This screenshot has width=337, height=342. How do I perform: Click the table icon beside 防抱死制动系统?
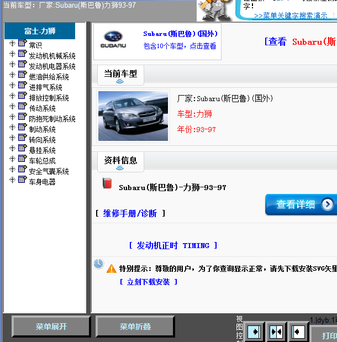[x=22, y=116]
